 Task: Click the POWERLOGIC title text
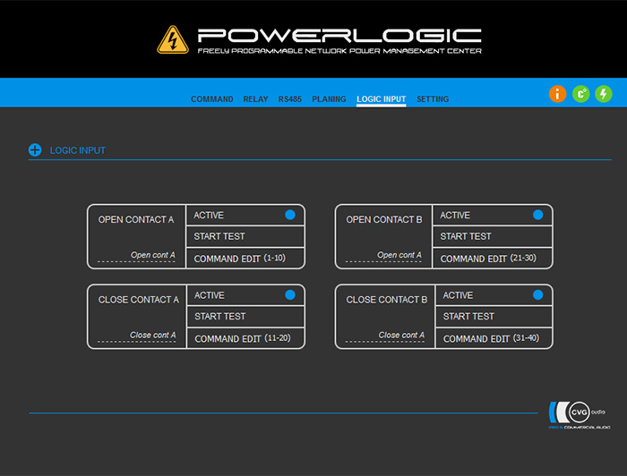pos(339,36)
